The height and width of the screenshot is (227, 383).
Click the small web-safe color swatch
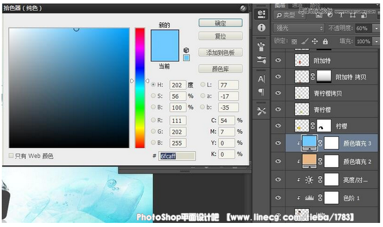coord(186,58)
